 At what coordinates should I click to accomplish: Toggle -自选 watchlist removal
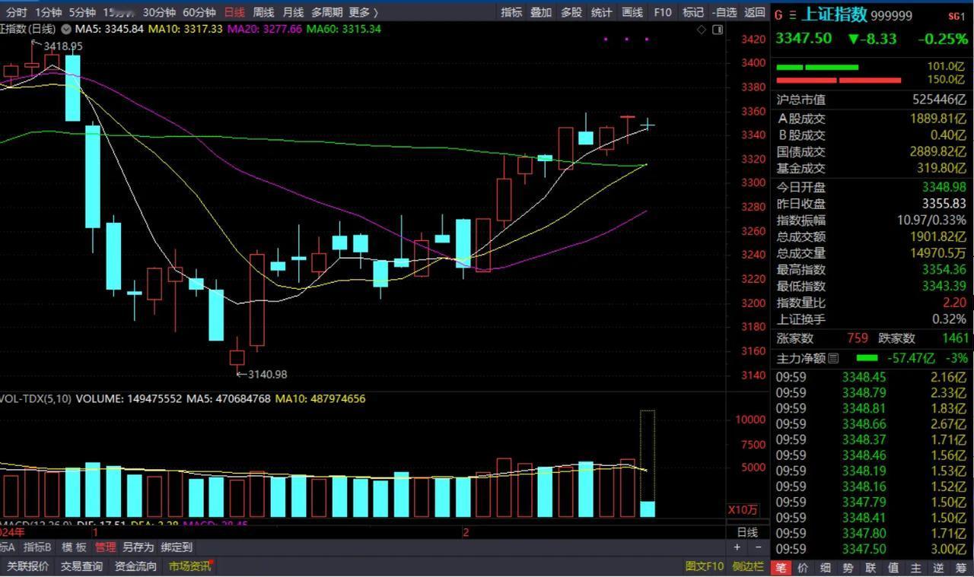click(724, 12)
